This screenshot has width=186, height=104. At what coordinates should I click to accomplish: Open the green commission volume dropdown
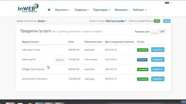tap(157, 21)
